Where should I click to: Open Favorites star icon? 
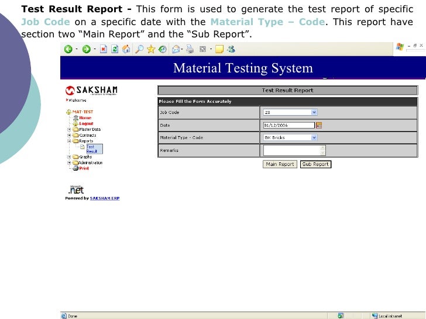click(x=151, y=49)
